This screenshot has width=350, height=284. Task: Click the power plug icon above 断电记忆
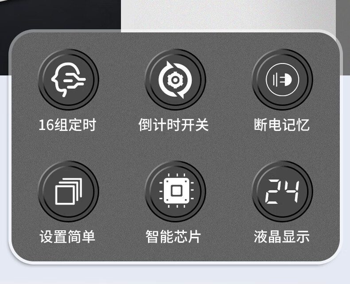(282, 79)
